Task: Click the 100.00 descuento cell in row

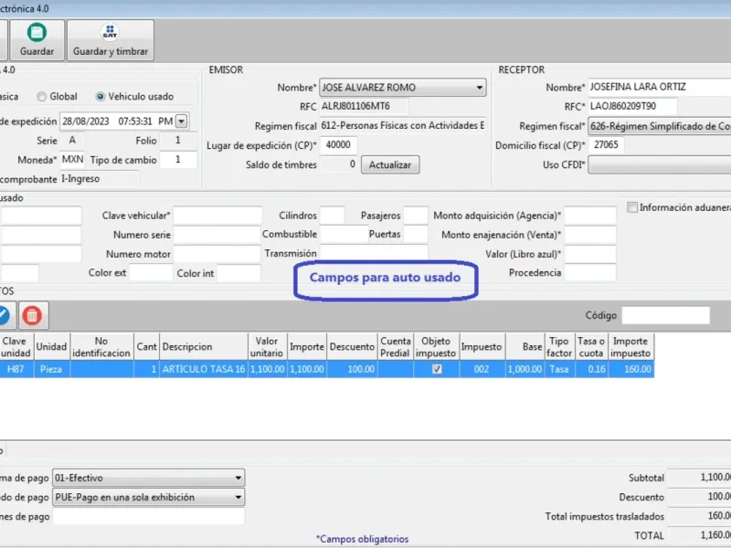Action: tap(352, 369)
